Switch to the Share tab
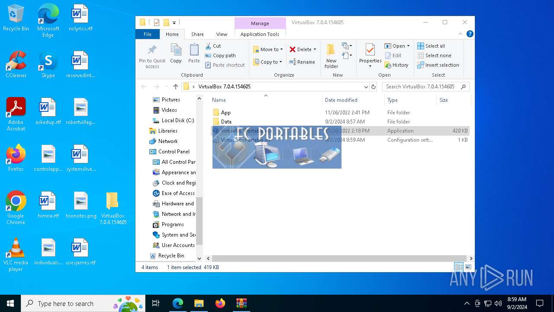The height and width of the screenshot is (312, 554). click(x=197, y=34)
